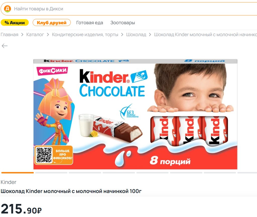257x217 pixels.
Task: Navigate to the Каталог breadcrumb
Action: pos(35,35)
